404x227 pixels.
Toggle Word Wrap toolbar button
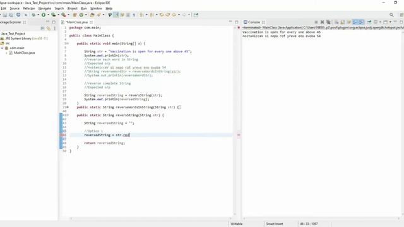[x=122, y=15]
